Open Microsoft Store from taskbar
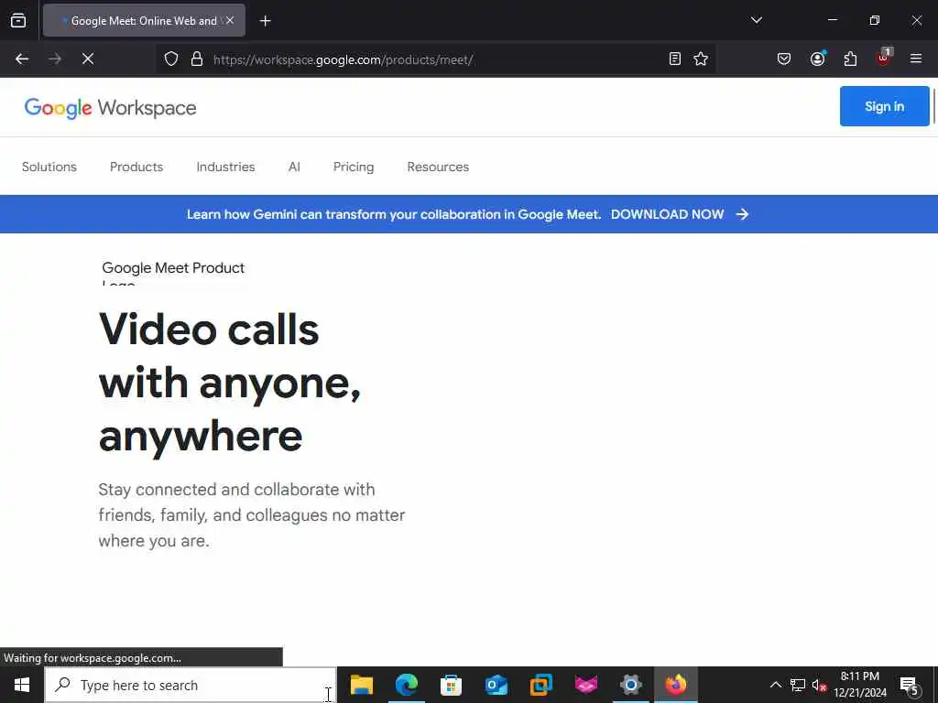Screen dimensions: 938x703 point(451,685)
